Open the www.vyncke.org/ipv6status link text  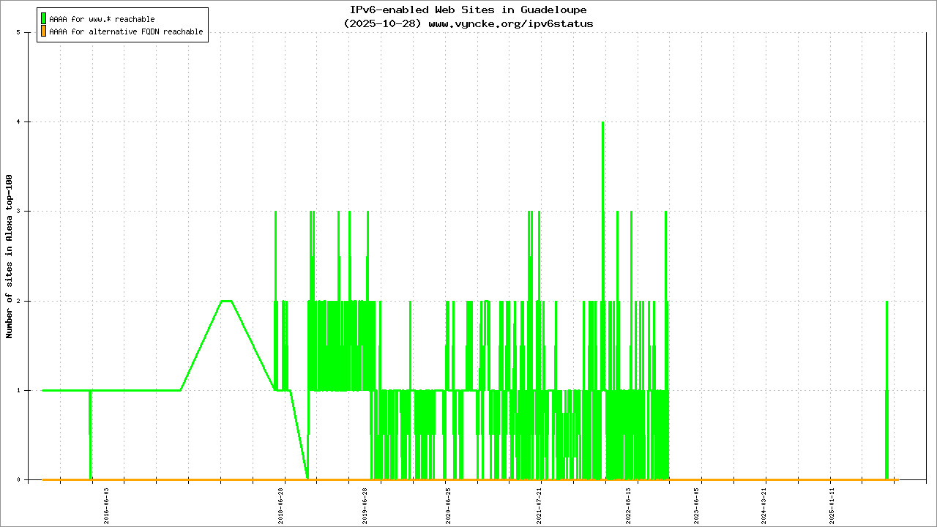(510, 23)
